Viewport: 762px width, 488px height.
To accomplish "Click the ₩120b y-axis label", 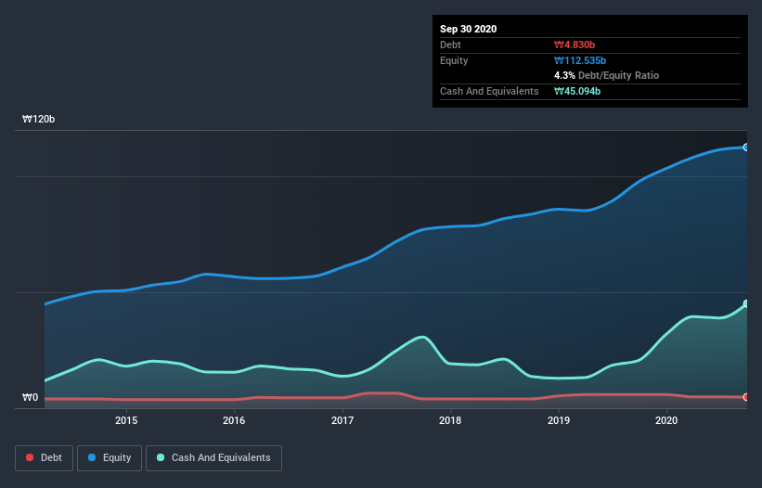I will pos(38,119).
